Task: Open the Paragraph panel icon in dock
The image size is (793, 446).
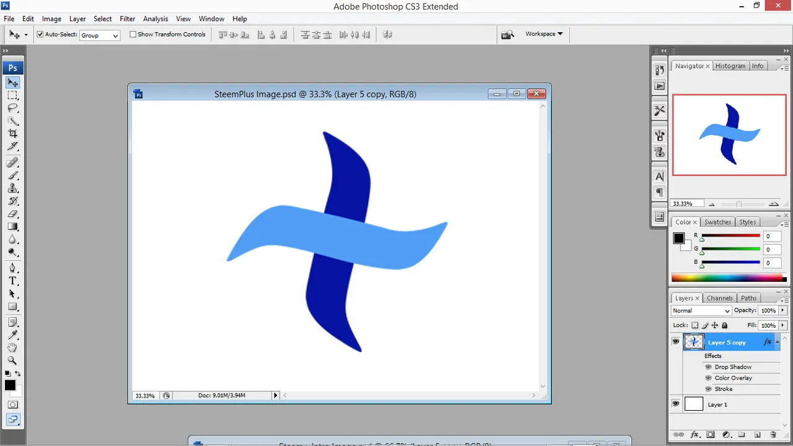Action: click(659, 192)
